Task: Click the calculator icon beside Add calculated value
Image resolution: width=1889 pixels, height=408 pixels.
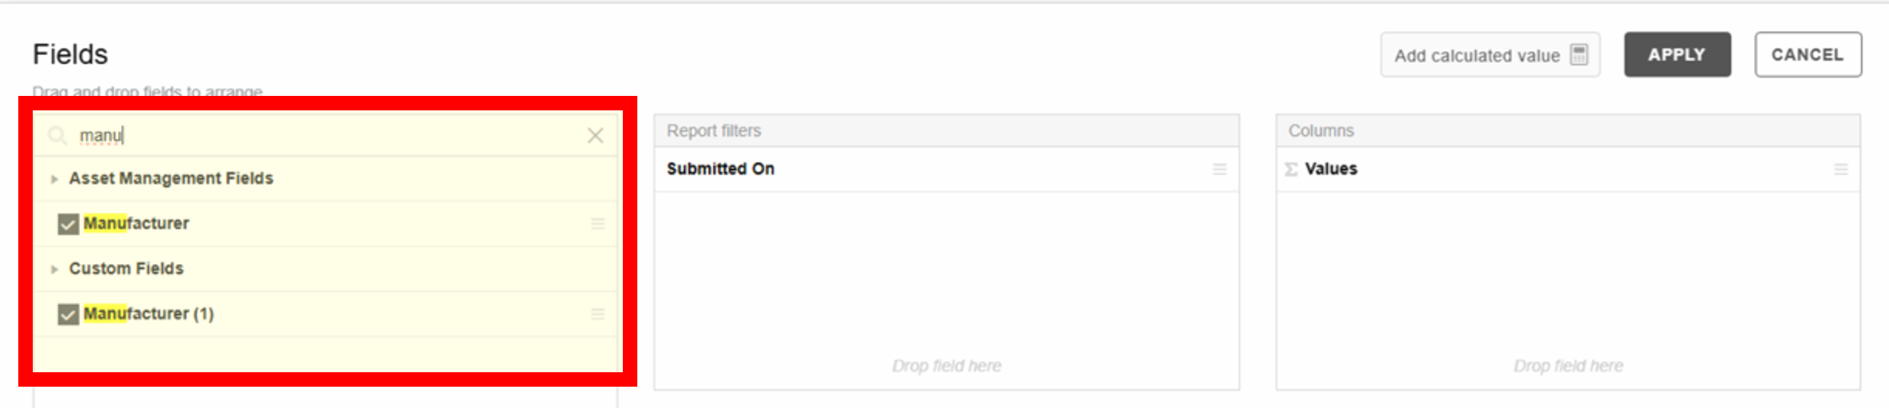Action: (1580, 55)
